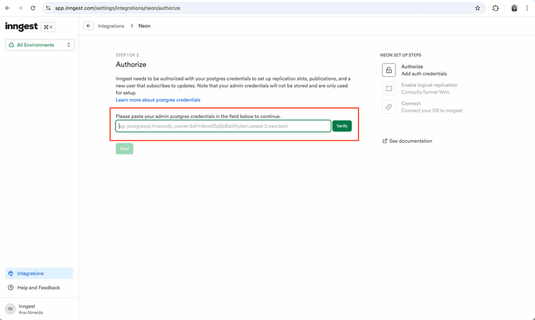
Task: Open the browser extensions puzzle icon
Action: pos(496,8)
